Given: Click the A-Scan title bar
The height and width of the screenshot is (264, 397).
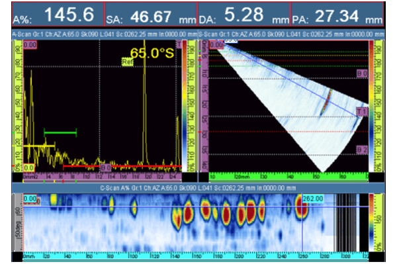Looking at the screenshot, I should coord(105,34).
